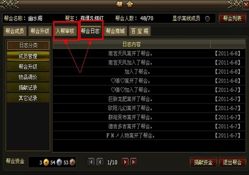Go to the first log page

[91, 162]
